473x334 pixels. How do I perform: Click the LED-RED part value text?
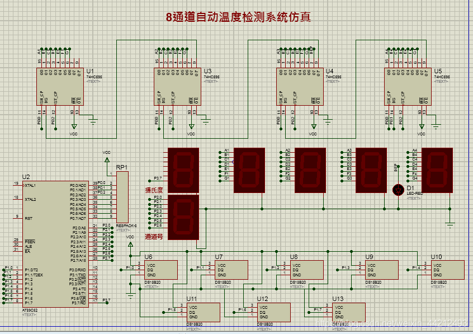click(414, 193)
